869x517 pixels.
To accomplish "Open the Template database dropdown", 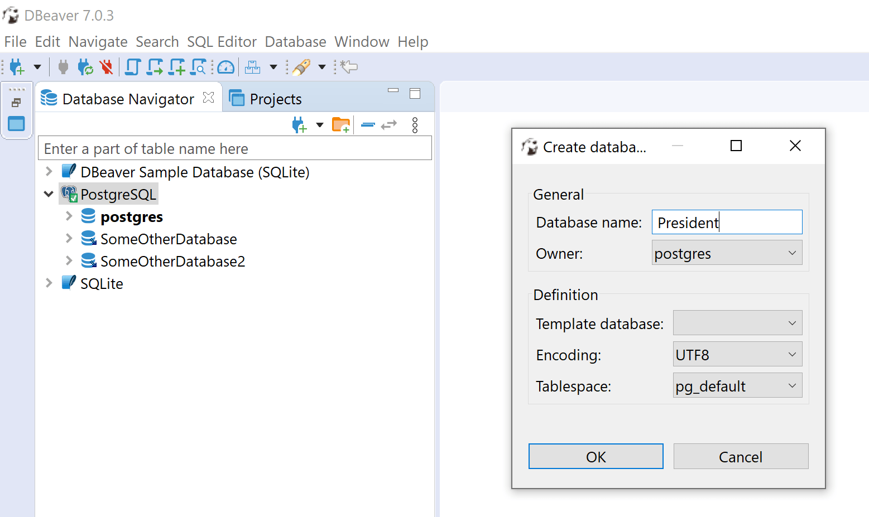I will (737, 323).
